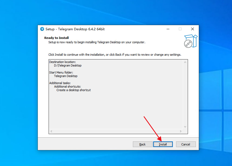Go back with the Back button
Image resolution: width=232 pixels, height=166 pixels.
(143, 144)
